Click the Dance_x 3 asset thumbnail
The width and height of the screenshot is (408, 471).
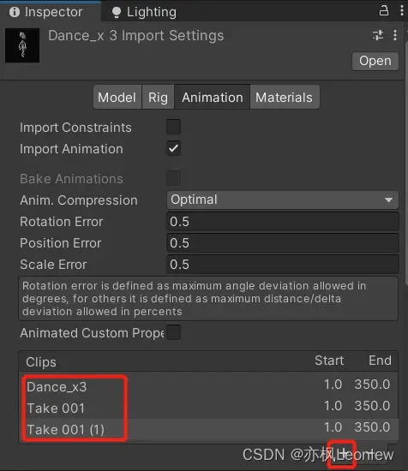(x=22, y=45)
